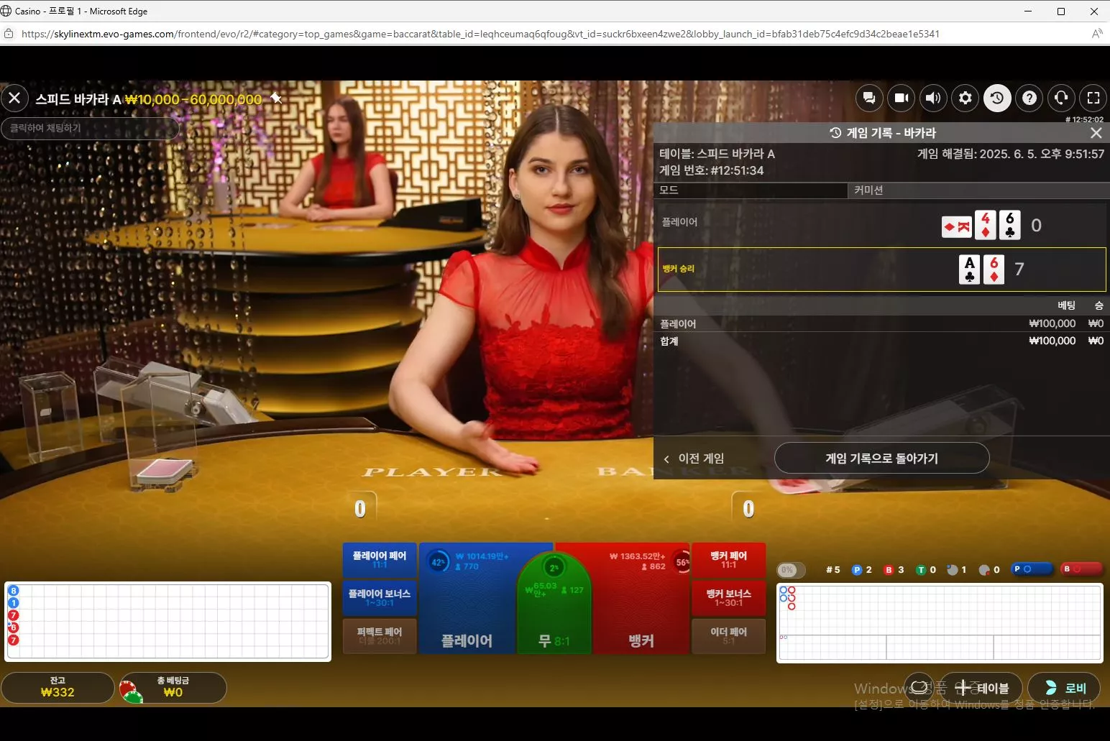Return to lobby with the 로비 button
1110x741 pixels.
pyautogui.click(x=1064, y=688)
